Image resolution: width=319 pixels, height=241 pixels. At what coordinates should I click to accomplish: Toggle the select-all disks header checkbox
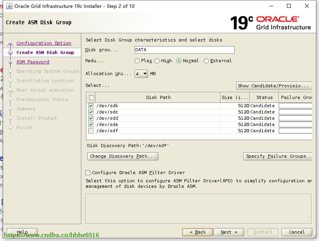91,97
